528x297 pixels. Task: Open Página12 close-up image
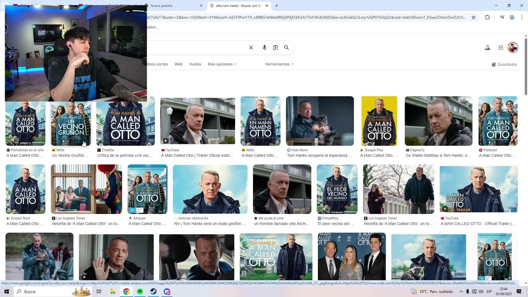(x=438, y=121)
